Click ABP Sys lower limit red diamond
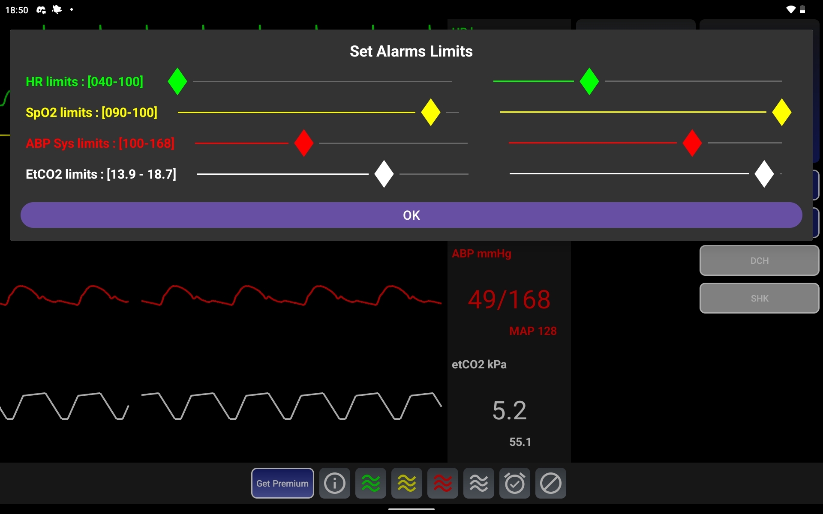 304,143
